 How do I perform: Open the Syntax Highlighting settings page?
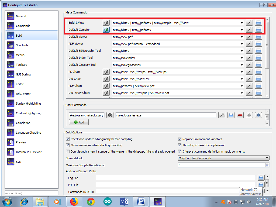[32, 103]
